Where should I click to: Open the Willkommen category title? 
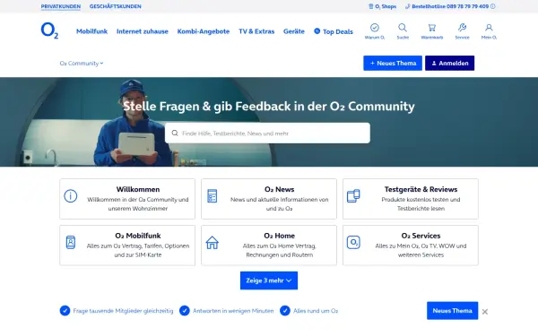click(138, 189)
